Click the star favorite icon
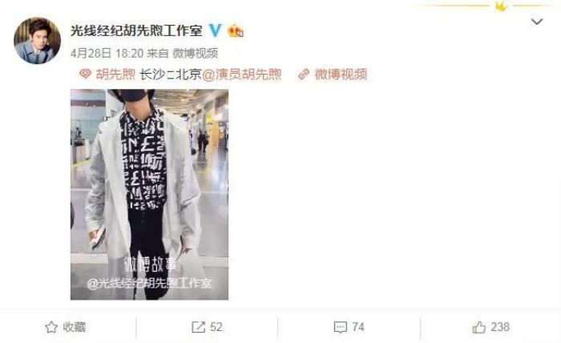The image size is (561, 343). [51, 327]
